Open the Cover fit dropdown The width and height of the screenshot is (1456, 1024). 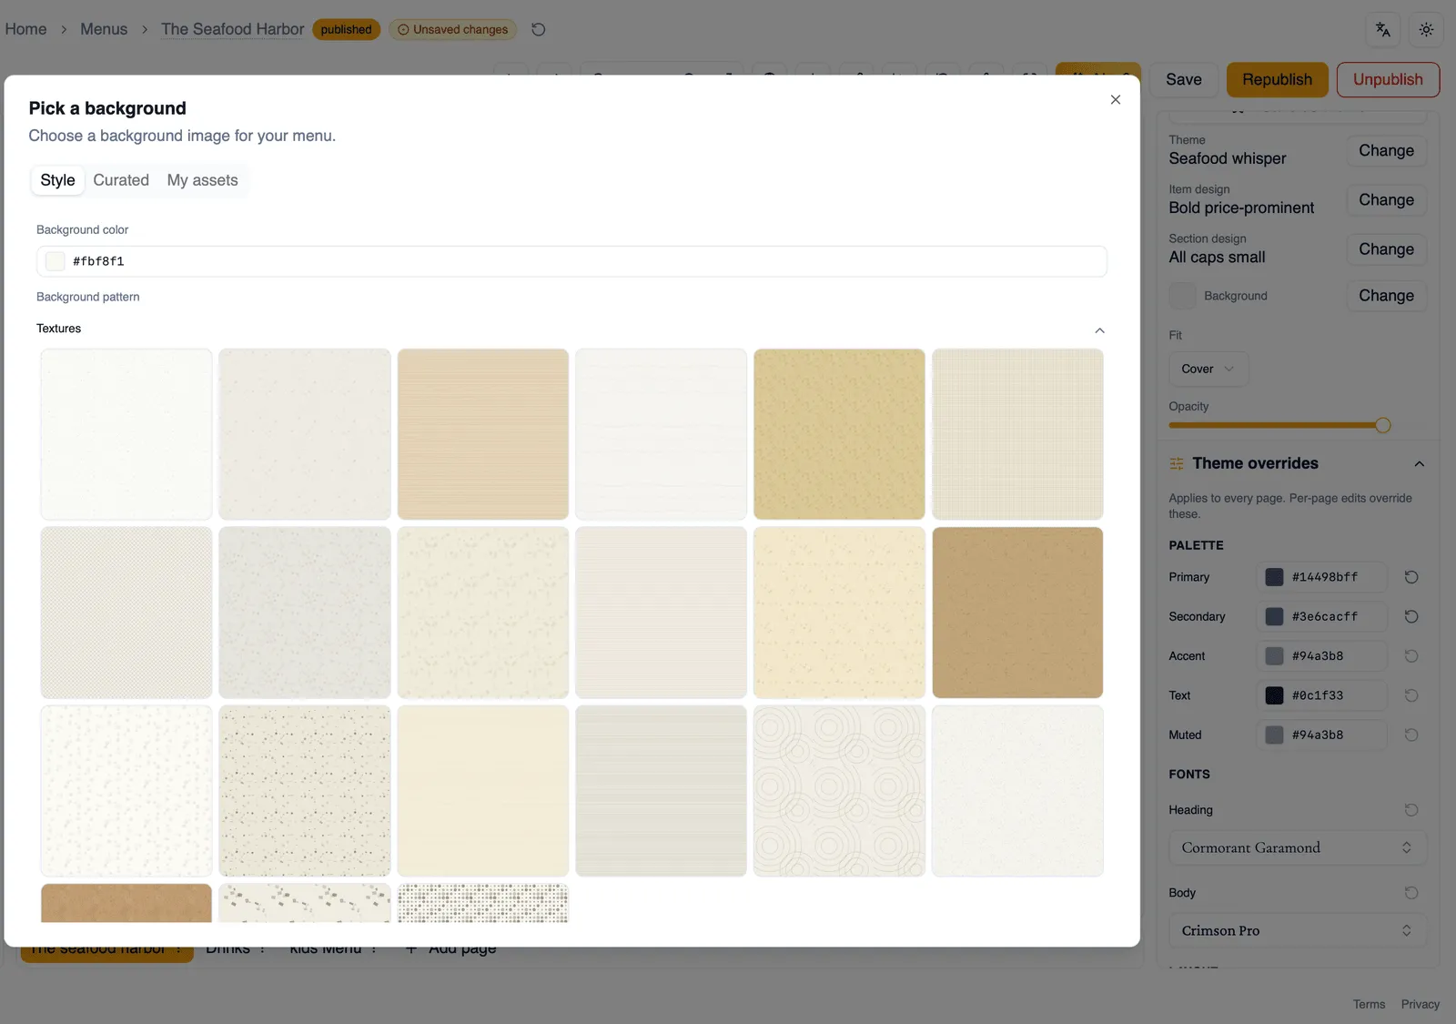click(x=1208, y=369)
